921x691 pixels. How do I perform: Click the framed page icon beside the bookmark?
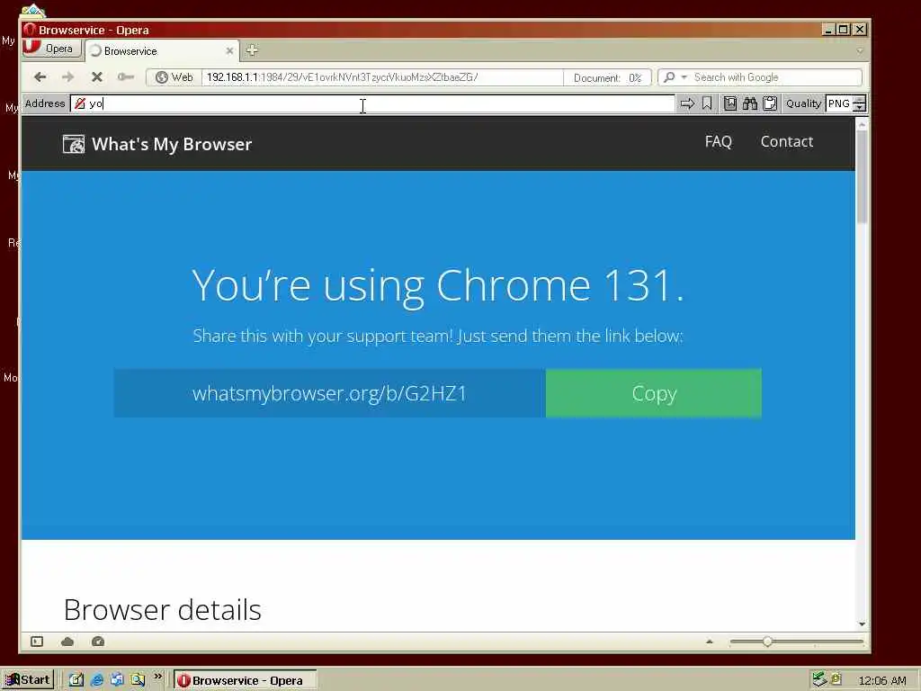click(x=730, y=104)
